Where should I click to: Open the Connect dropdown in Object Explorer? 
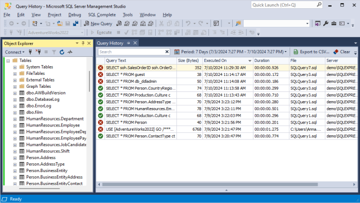[14, 52]
